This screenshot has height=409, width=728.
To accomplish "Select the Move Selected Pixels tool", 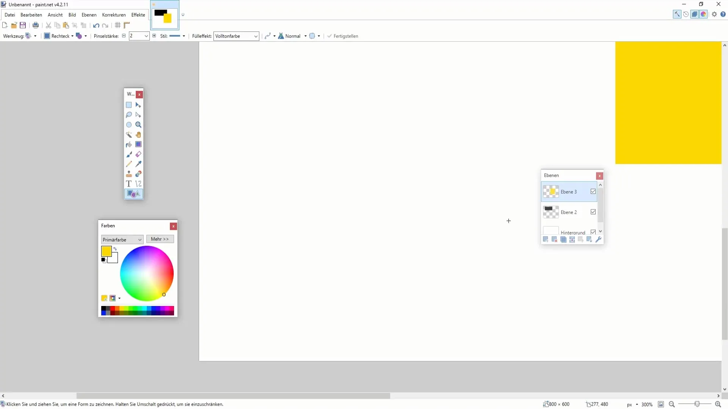I will 138,105.
